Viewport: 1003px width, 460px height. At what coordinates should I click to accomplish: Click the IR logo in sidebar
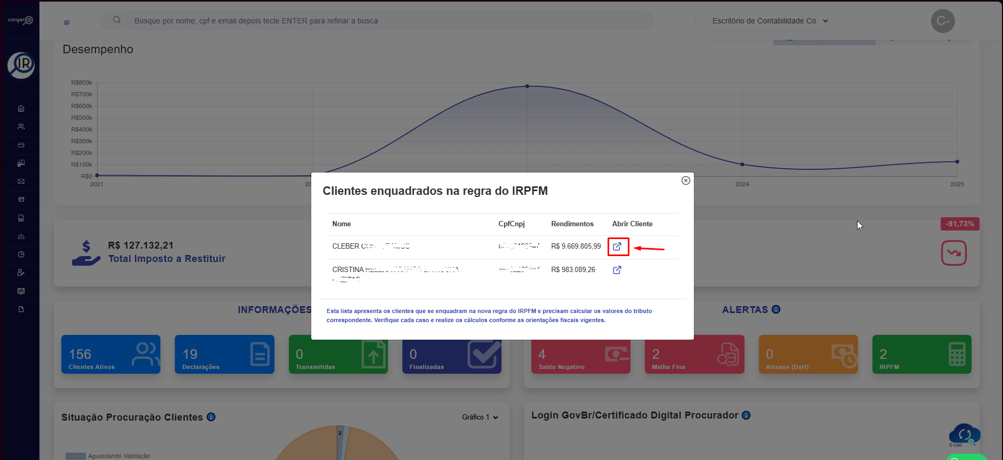click(x=21, y=65)
